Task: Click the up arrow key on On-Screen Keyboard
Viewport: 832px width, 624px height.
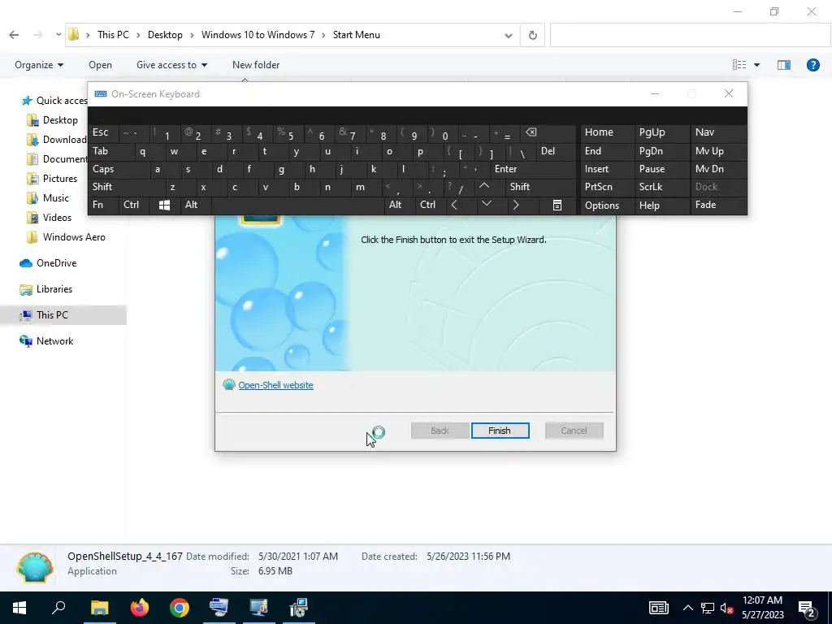Action: [x=484, y=186]
